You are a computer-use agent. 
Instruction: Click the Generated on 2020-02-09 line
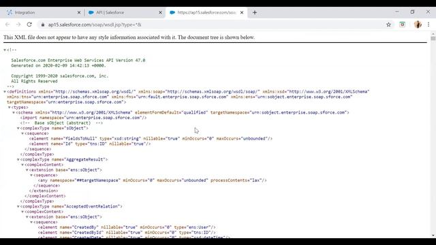[59, 65]
